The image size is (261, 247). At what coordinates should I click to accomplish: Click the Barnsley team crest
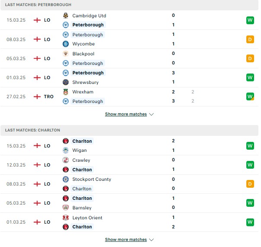tap(66, 208)
